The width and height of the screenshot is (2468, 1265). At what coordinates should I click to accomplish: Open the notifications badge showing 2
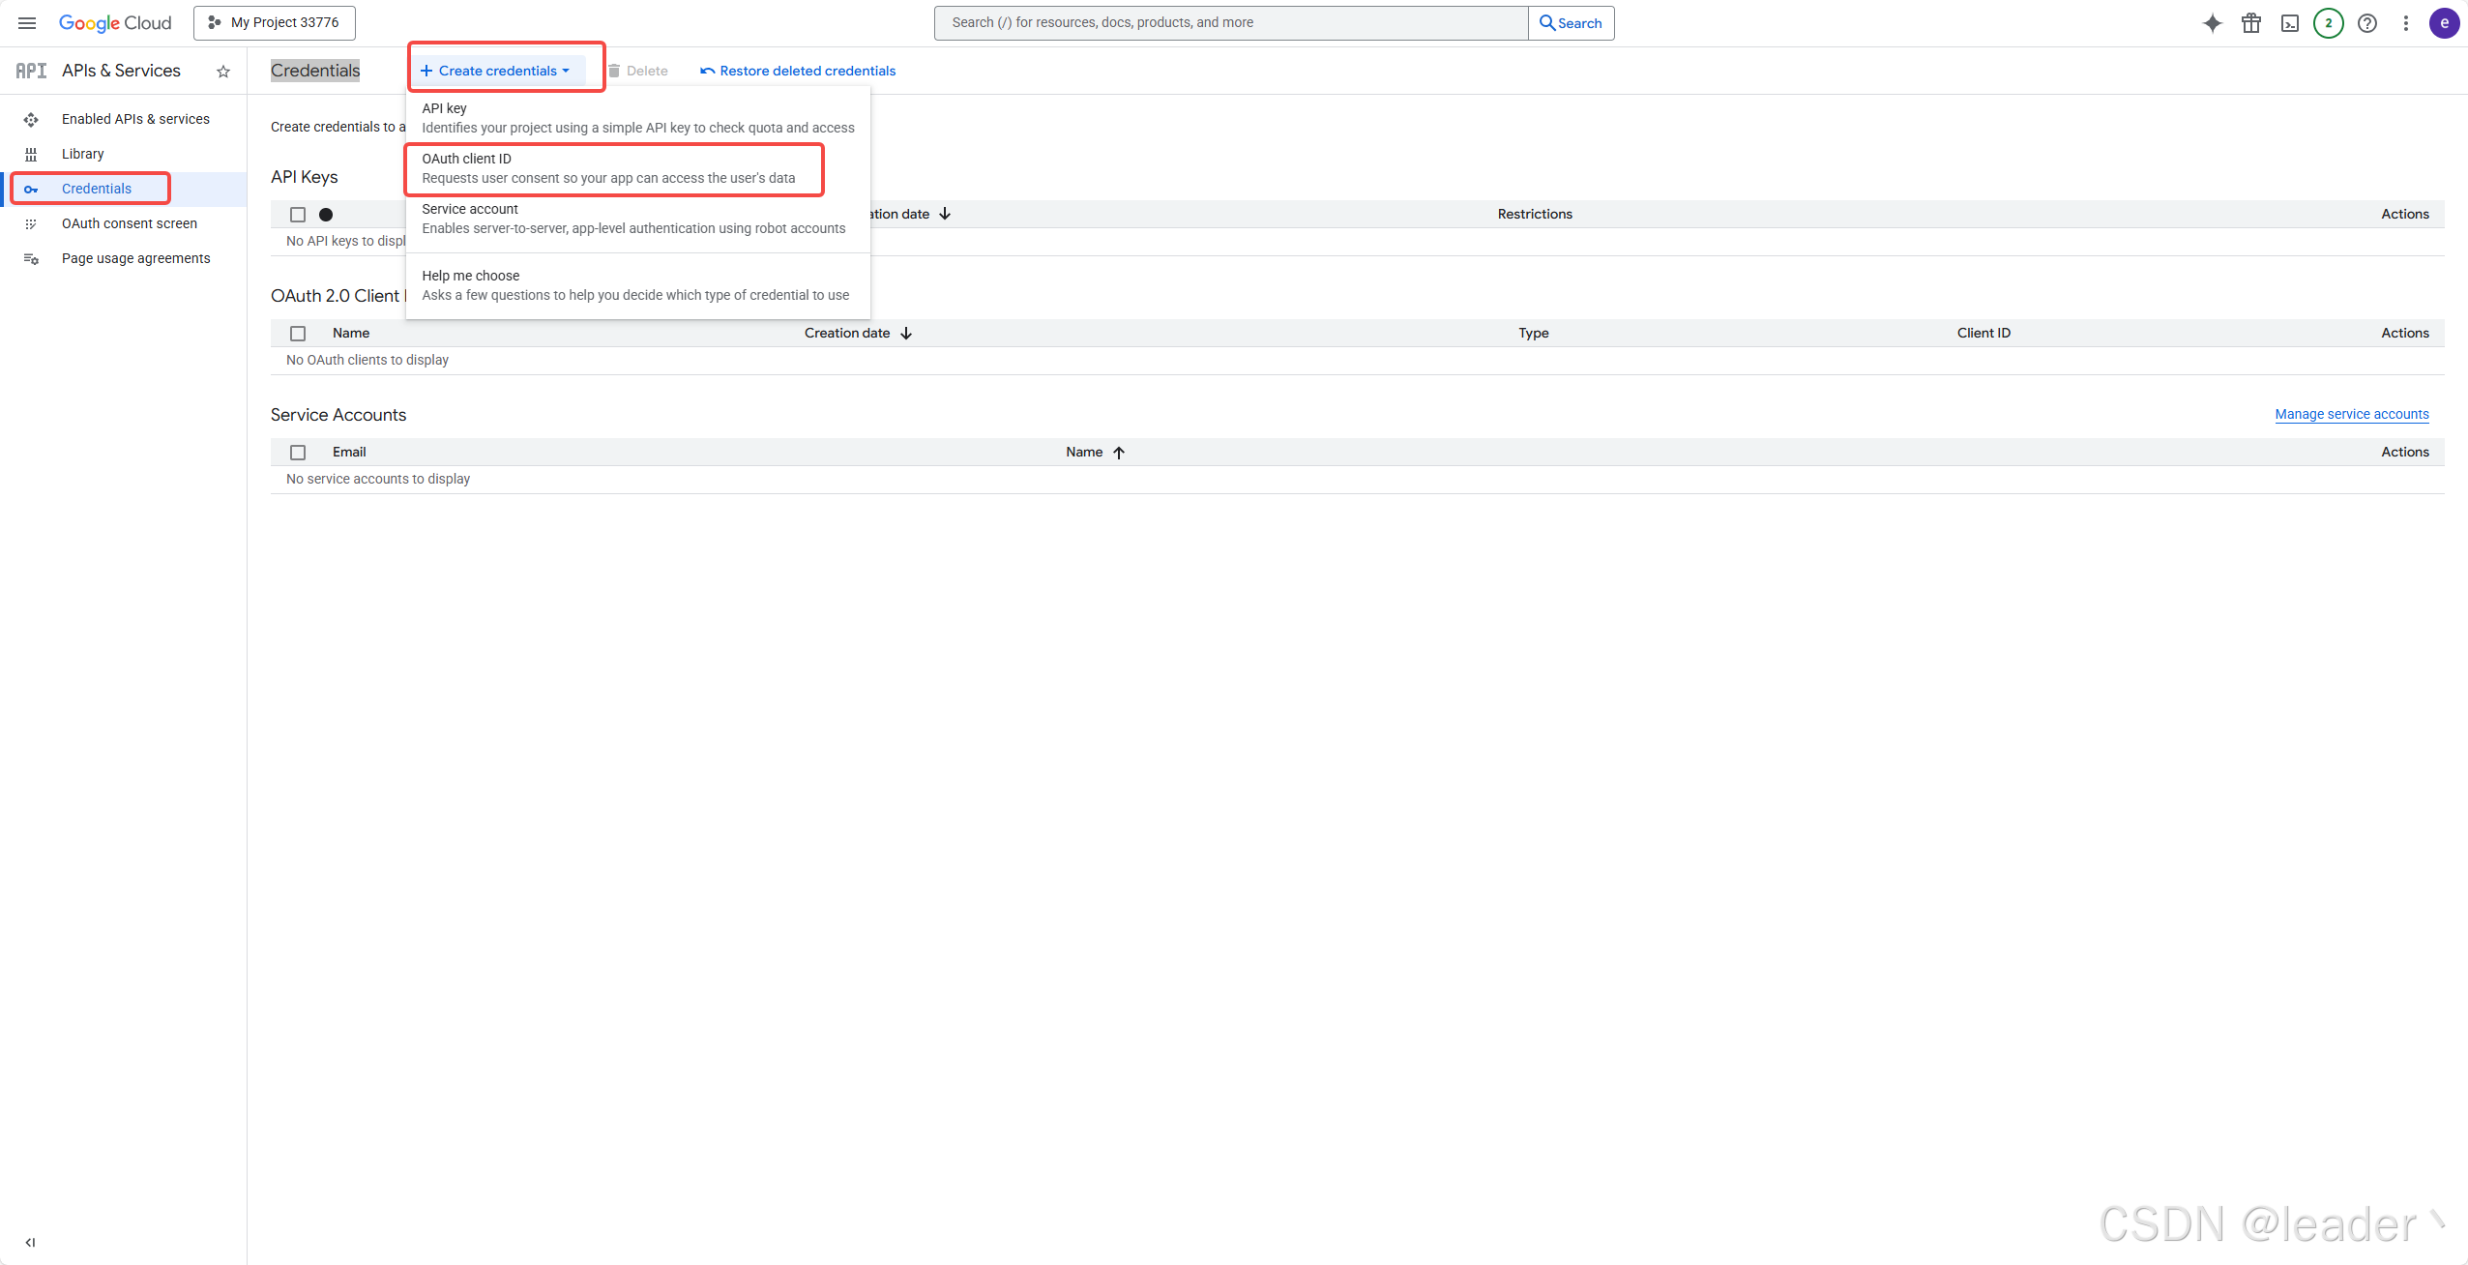pyautogui.click(x=2329, y=23)
